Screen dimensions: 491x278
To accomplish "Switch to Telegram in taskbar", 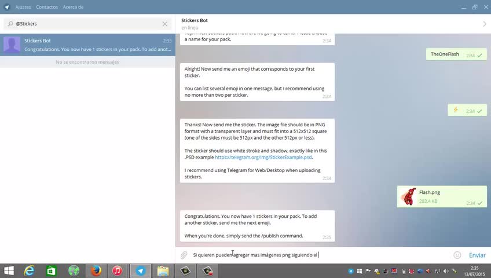I will (x=141, y=271).
